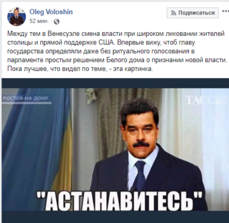Image resolution: width=229 pixels, height=223 pixels.
Task: Click the "АСТАНАВИТЕСЬ" caption on the meme
Action: tap(120, 200)
